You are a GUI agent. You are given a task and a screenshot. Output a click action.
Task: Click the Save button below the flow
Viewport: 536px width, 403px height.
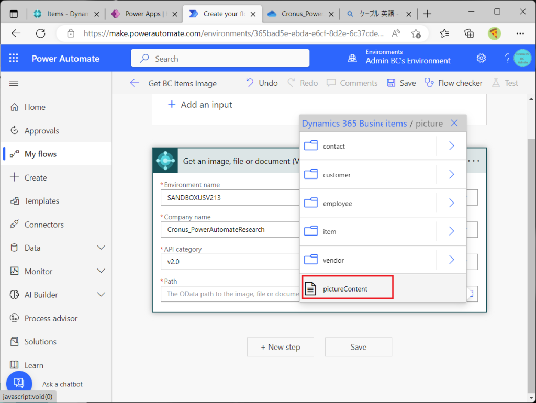click(x=358, y=347)
